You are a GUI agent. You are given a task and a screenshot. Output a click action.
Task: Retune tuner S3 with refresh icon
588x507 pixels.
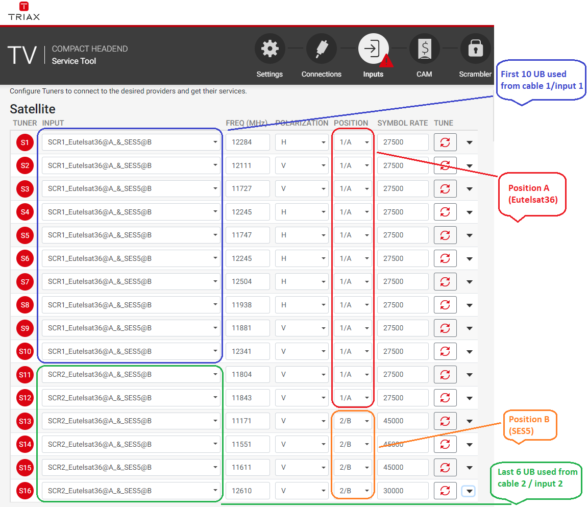point(445,189)
